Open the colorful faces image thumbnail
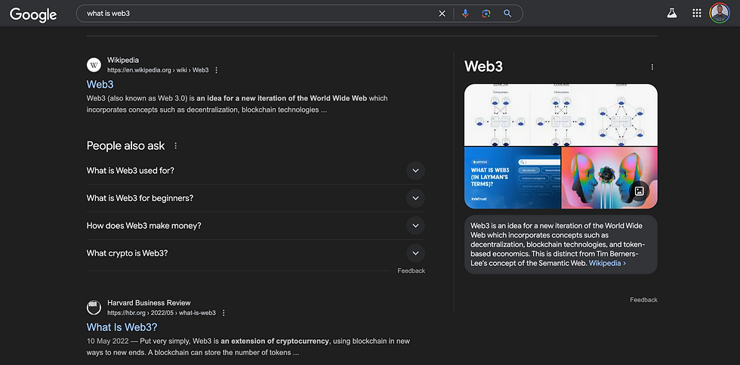The width and height of the screenshot is (740, 365). 609,178
